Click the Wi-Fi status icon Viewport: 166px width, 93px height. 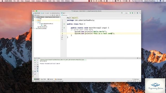[x=118, y=1]
